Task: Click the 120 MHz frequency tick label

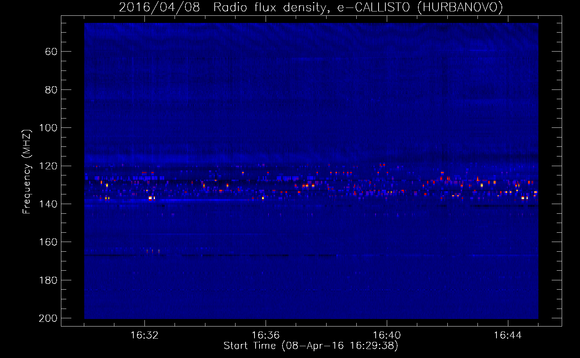Action: [48, 166]
